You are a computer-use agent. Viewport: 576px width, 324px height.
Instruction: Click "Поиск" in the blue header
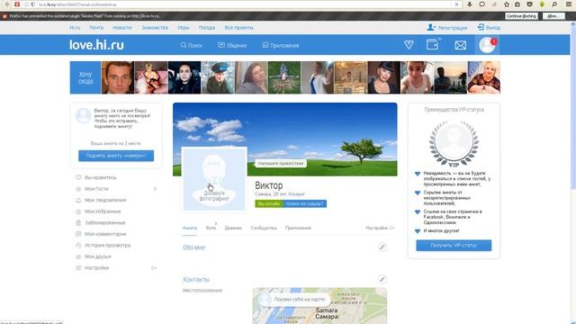[x=192, y=46]
